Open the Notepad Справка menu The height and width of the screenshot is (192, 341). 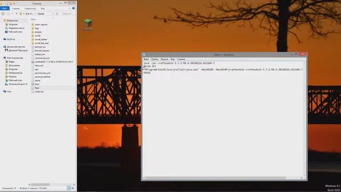click(181, 59)
